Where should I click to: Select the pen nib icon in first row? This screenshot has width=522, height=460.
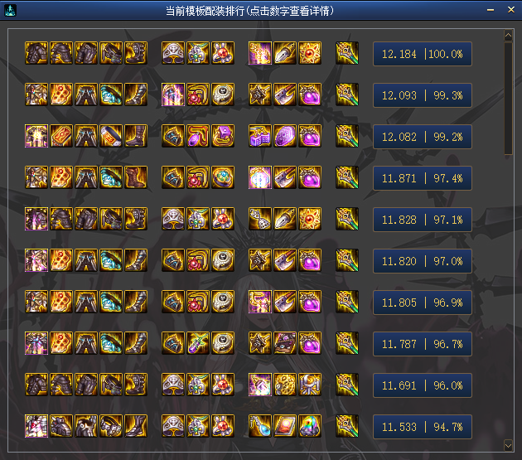pos(285,53)
